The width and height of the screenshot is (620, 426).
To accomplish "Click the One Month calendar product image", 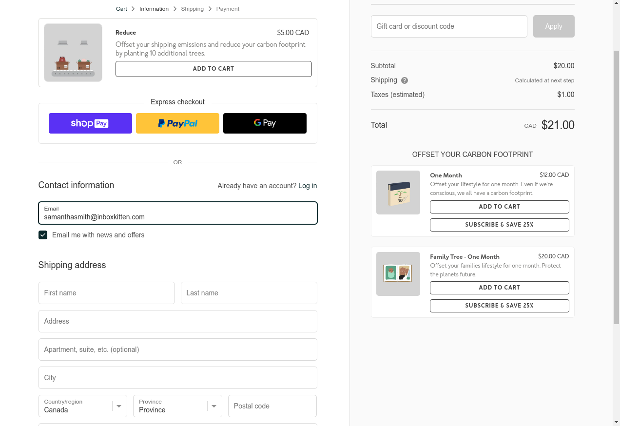I will 398,193.
